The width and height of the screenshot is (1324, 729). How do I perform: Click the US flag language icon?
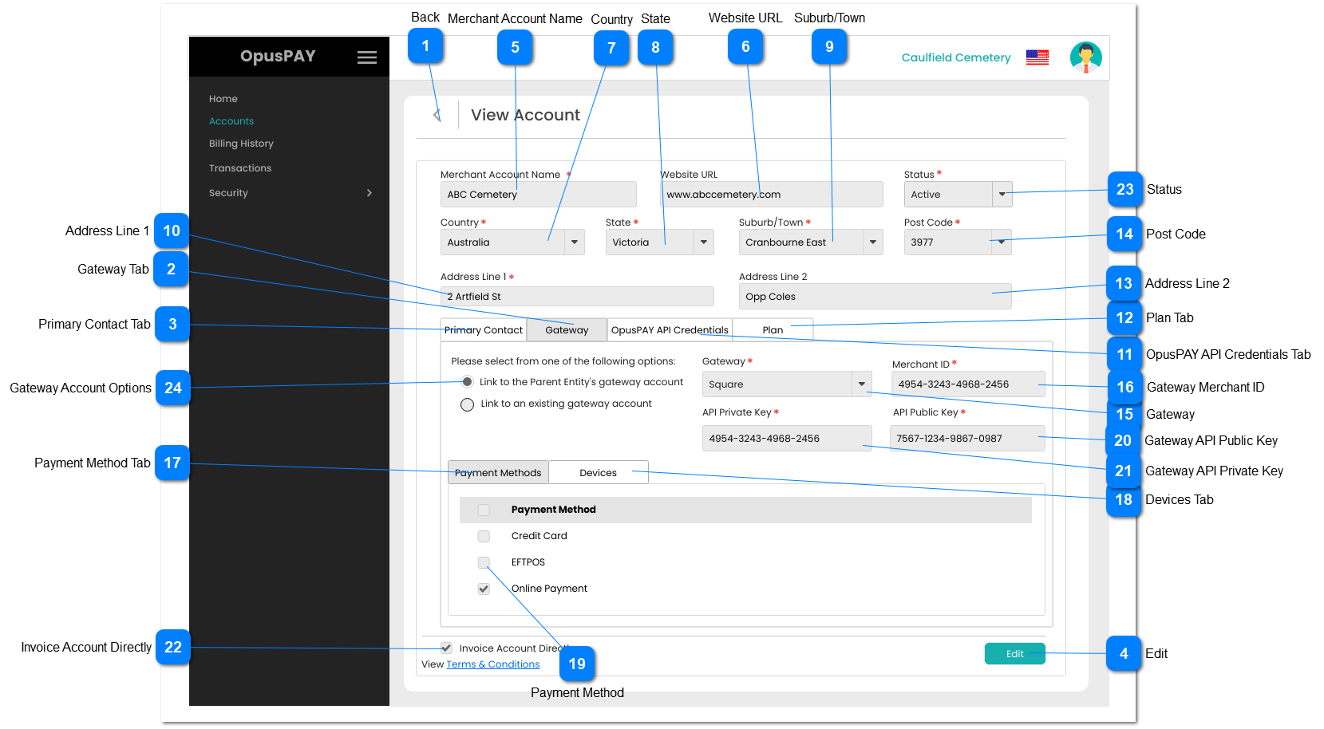coord(1037,57)
